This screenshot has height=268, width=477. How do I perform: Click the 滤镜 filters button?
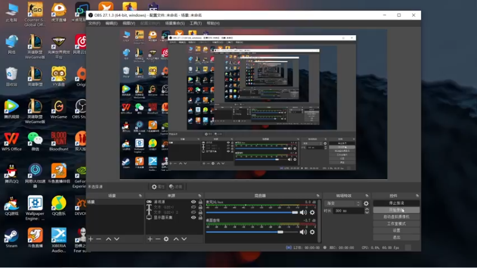point(176,186)
